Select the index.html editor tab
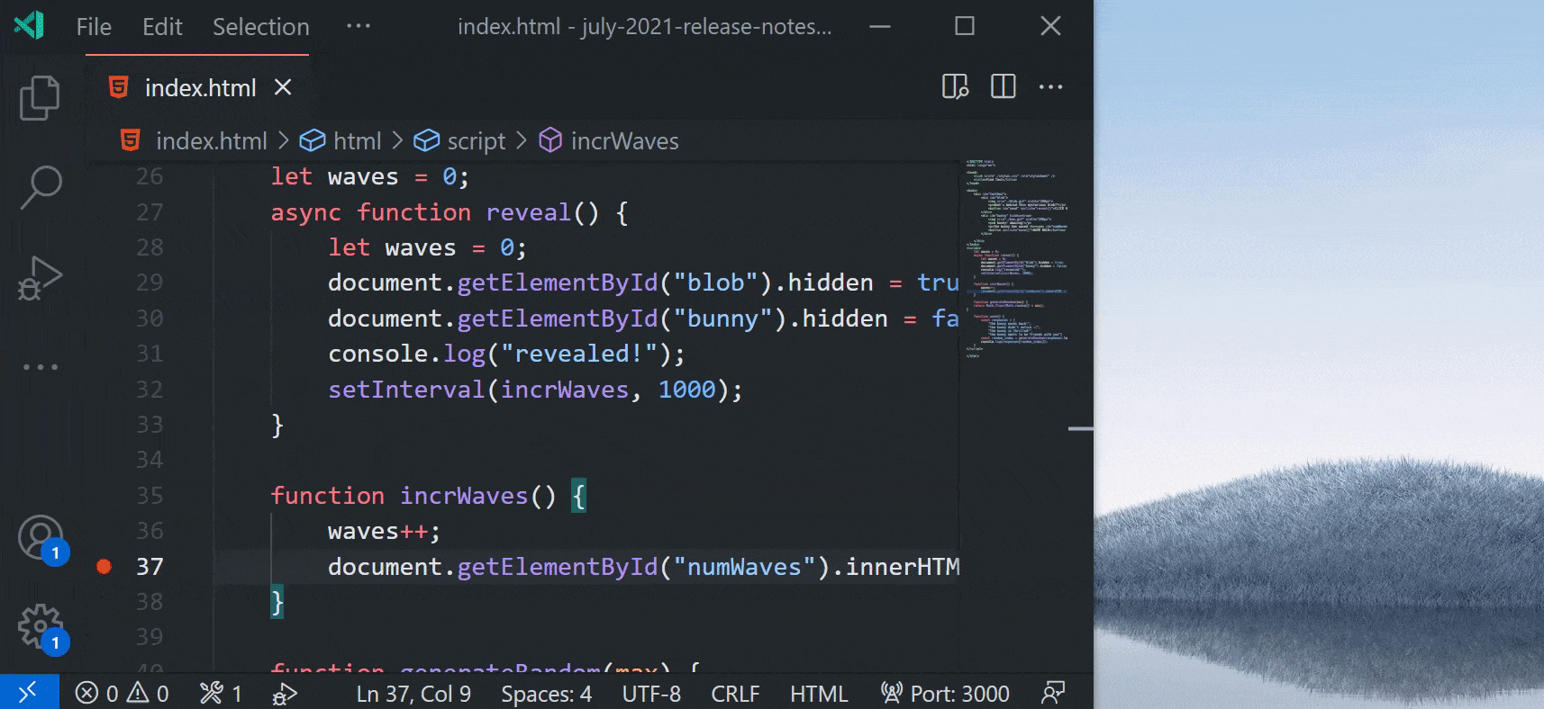The height and width of the screenshot is (709, 1544). pos(197,87)
